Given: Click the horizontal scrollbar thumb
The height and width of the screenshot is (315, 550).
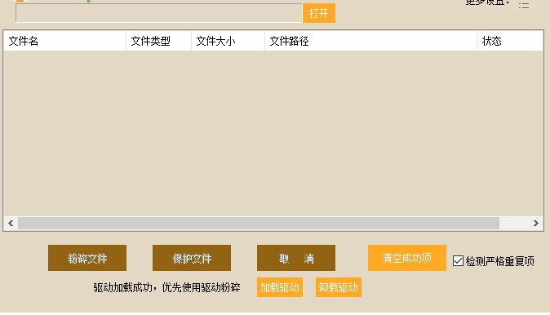Looking at the screenshot, I should coord(259,223).
